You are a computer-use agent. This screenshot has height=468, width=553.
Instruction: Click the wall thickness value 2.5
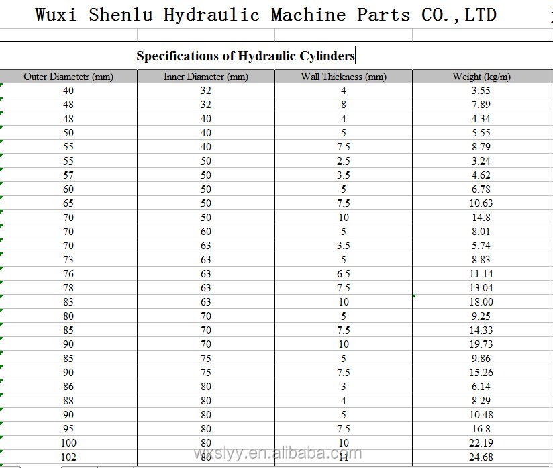click(344, 161)
